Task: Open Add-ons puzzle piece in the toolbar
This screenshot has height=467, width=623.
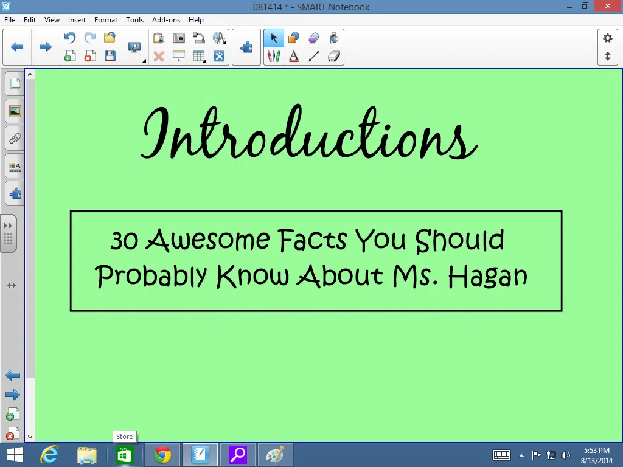Action: (246, 47)
